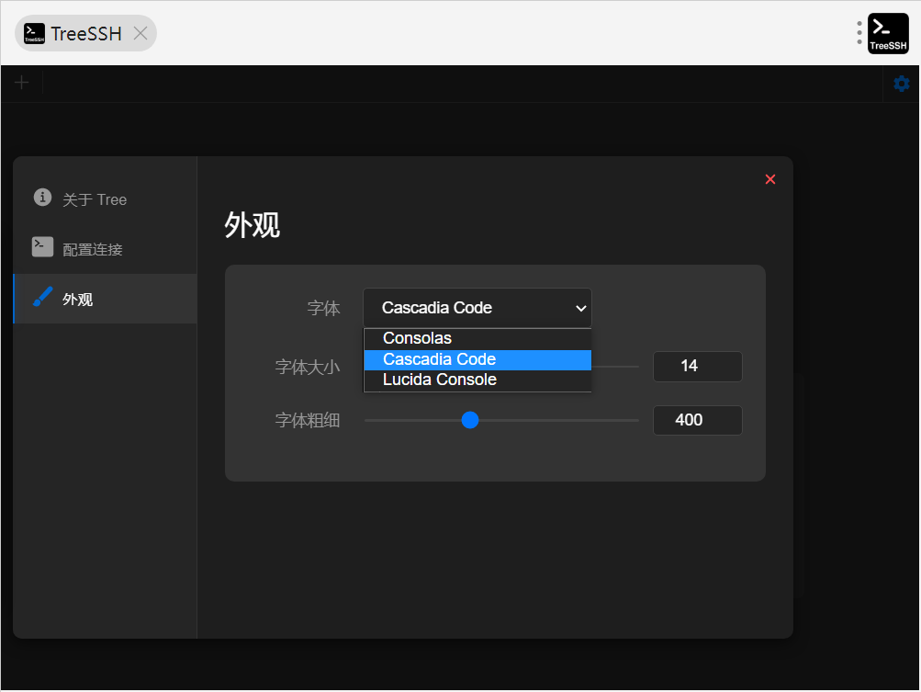This screenshot has height=692, width=921.
Task: Choose Lucida Console from the font list
Action: click(x=477, y=380)
